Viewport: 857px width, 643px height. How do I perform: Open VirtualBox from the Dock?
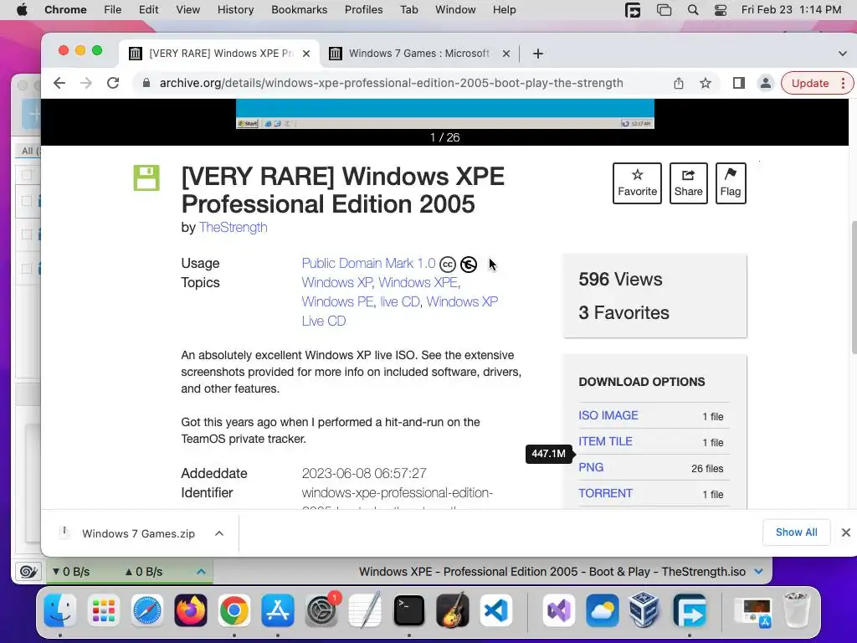[x=645, y=610]
